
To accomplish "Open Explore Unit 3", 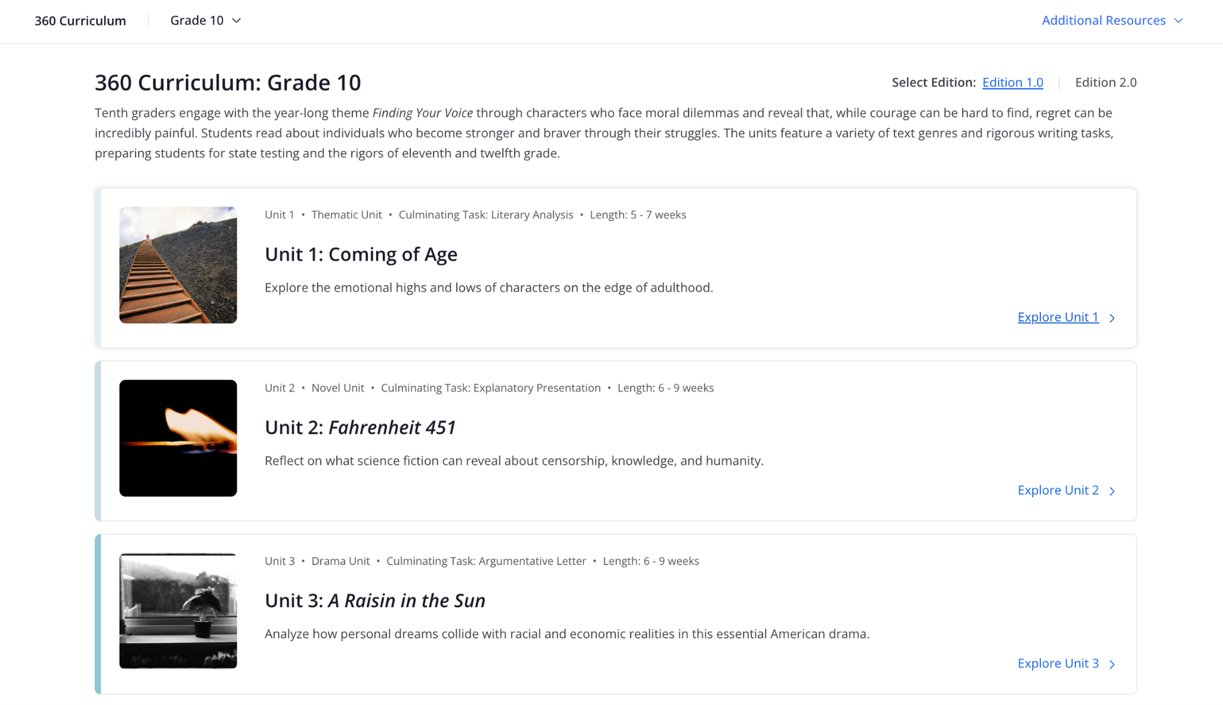I will pyautogui.click(x=1058, y=663).
